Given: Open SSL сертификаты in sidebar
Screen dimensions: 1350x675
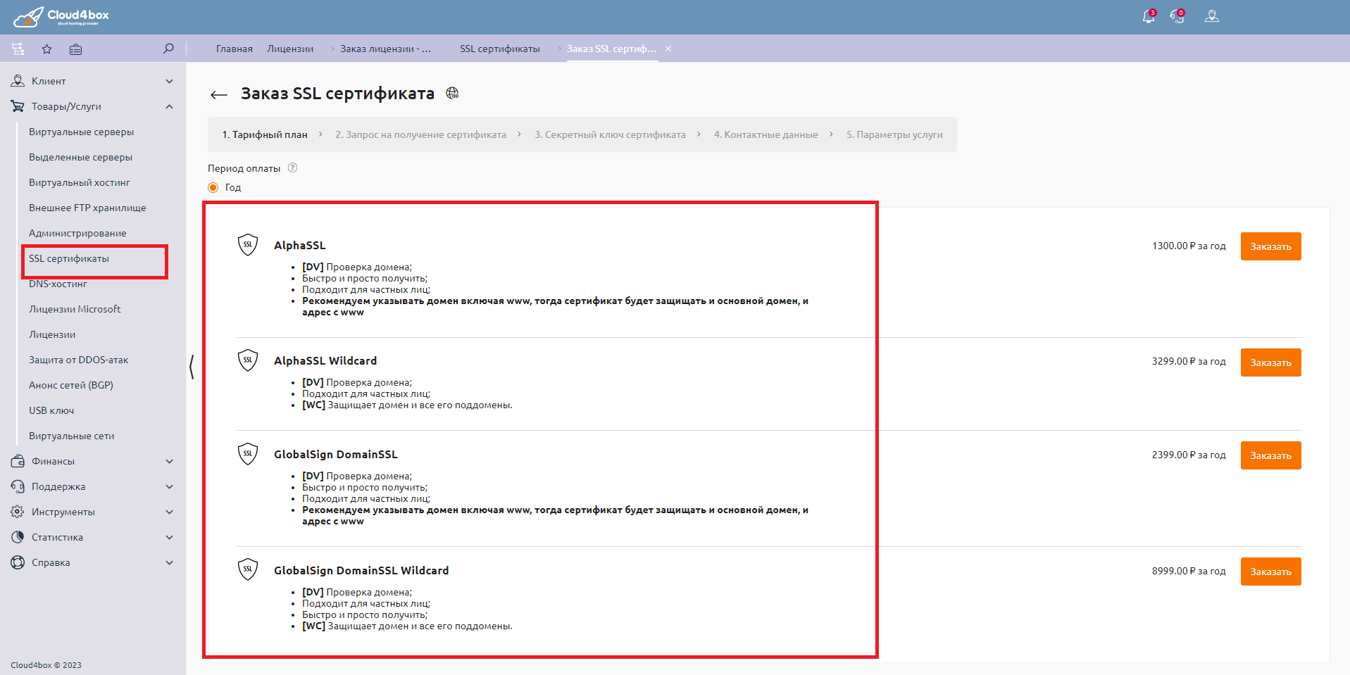Looking at the screenshot, I should [69, 258].
